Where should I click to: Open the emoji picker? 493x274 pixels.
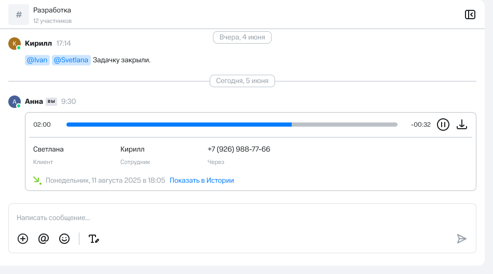coord(64,239)
